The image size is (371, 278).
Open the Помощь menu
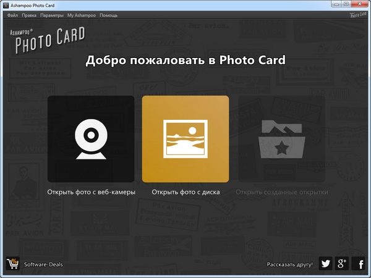click(109, 15)
